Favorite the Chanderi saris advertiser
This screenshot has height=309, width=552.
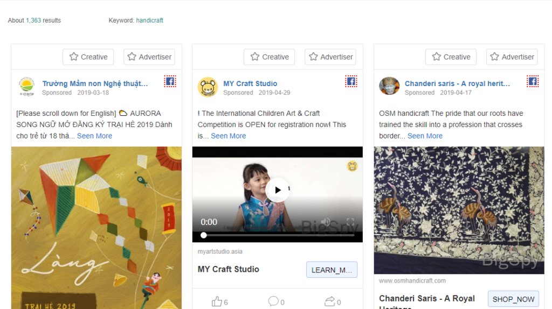512,57
